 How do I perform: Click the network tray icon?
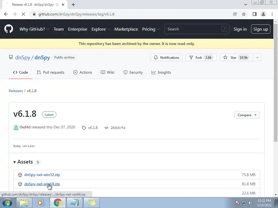pos(244,203)
